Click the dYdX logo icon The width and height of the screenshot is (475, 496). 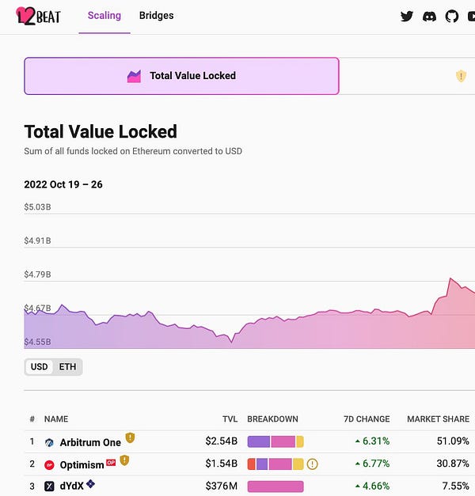click(x=49, y=487)
